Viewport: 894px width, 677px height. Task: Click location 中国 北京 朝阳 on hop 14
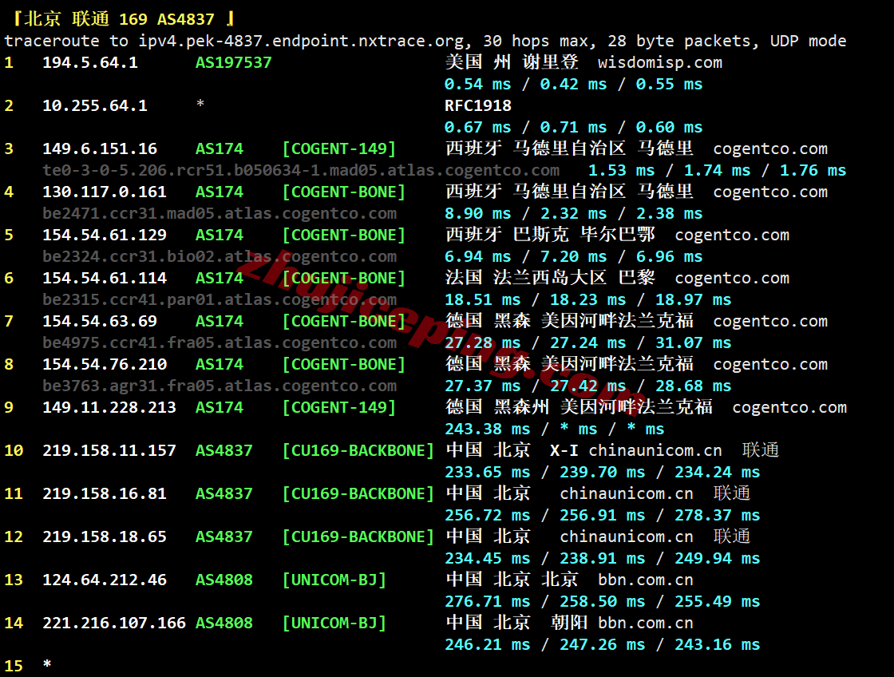point(517,622)
